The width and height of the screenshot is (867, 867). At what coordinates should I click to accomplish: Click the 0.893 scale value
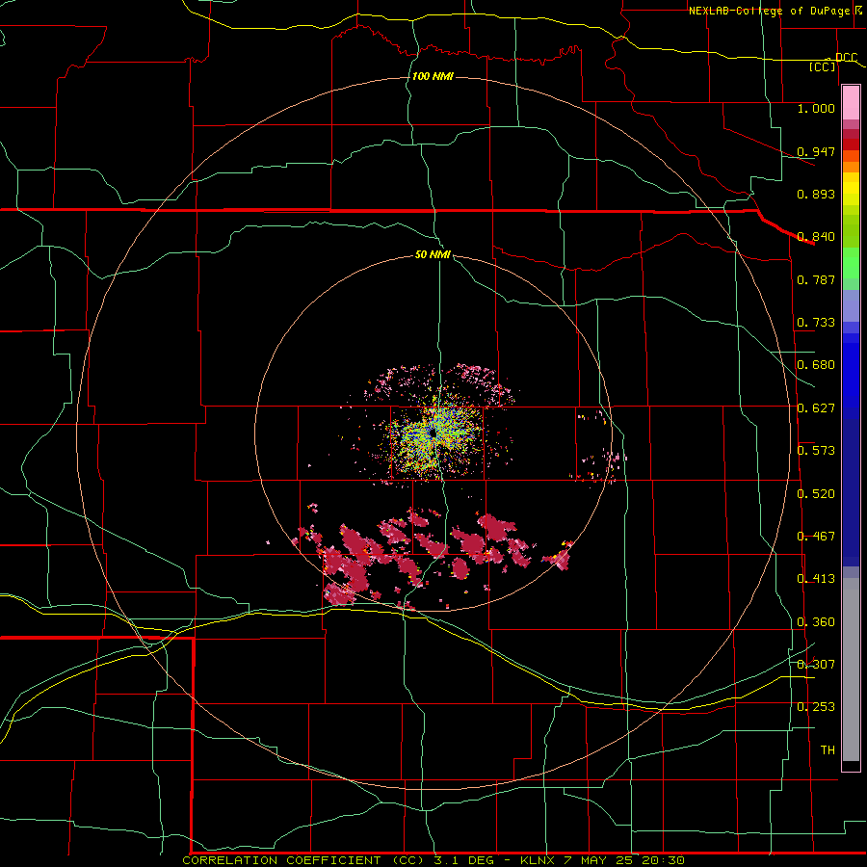click(816, 194)
